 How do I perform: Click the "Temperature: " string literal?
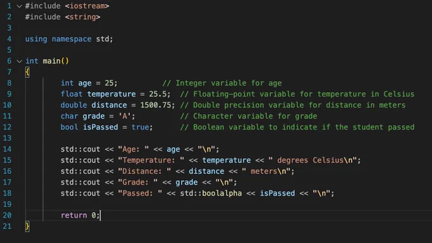(x=151, y=160)
